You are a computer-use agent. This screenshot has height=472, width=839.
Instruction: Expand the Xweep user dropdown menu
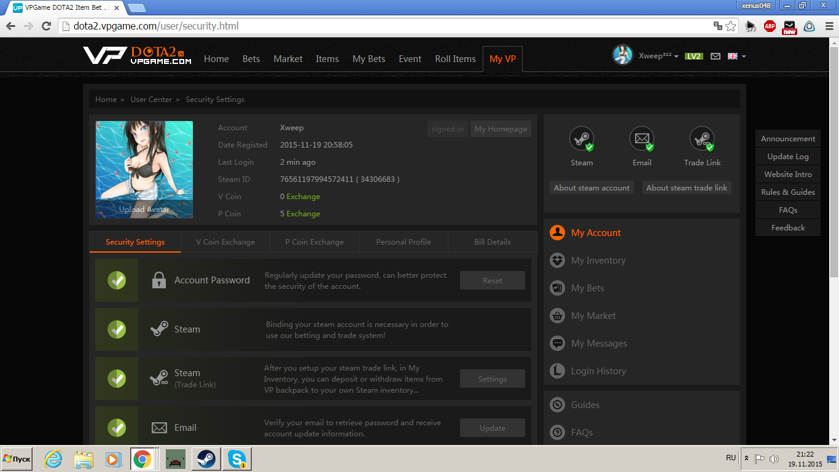(658, 56)
